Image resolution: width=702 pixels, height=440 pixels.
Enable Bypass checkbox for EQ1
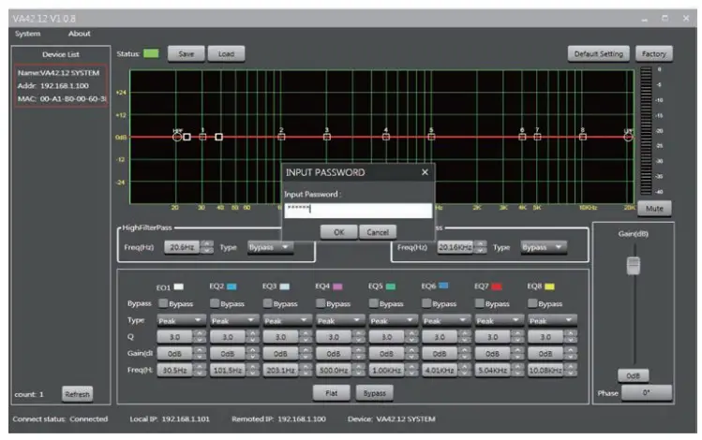[163, 303]
